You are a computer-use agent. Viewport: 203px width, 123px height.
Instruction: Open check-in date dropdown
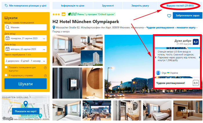26,38
